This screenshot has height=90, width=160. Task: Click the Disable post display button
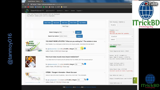coord(113,25)
